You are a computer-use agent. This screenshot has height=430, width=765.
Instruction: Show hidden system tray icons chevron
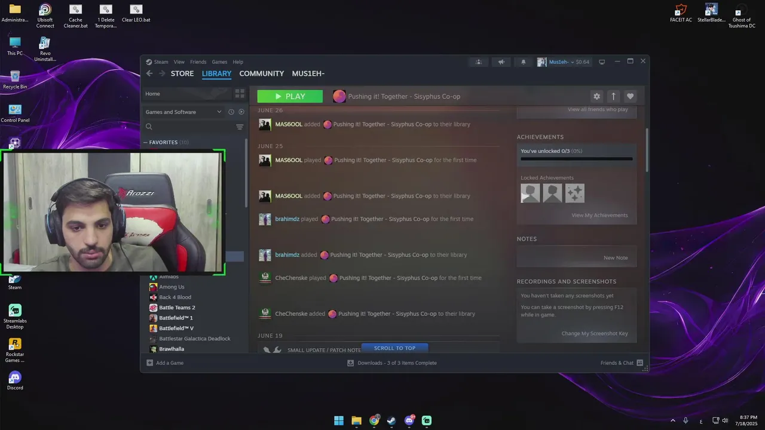[673, 420]
